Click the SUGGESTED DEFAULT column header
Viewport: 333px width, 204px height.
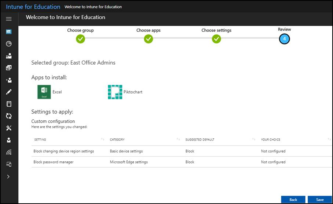pyautogui.click(x=200, y=139)
